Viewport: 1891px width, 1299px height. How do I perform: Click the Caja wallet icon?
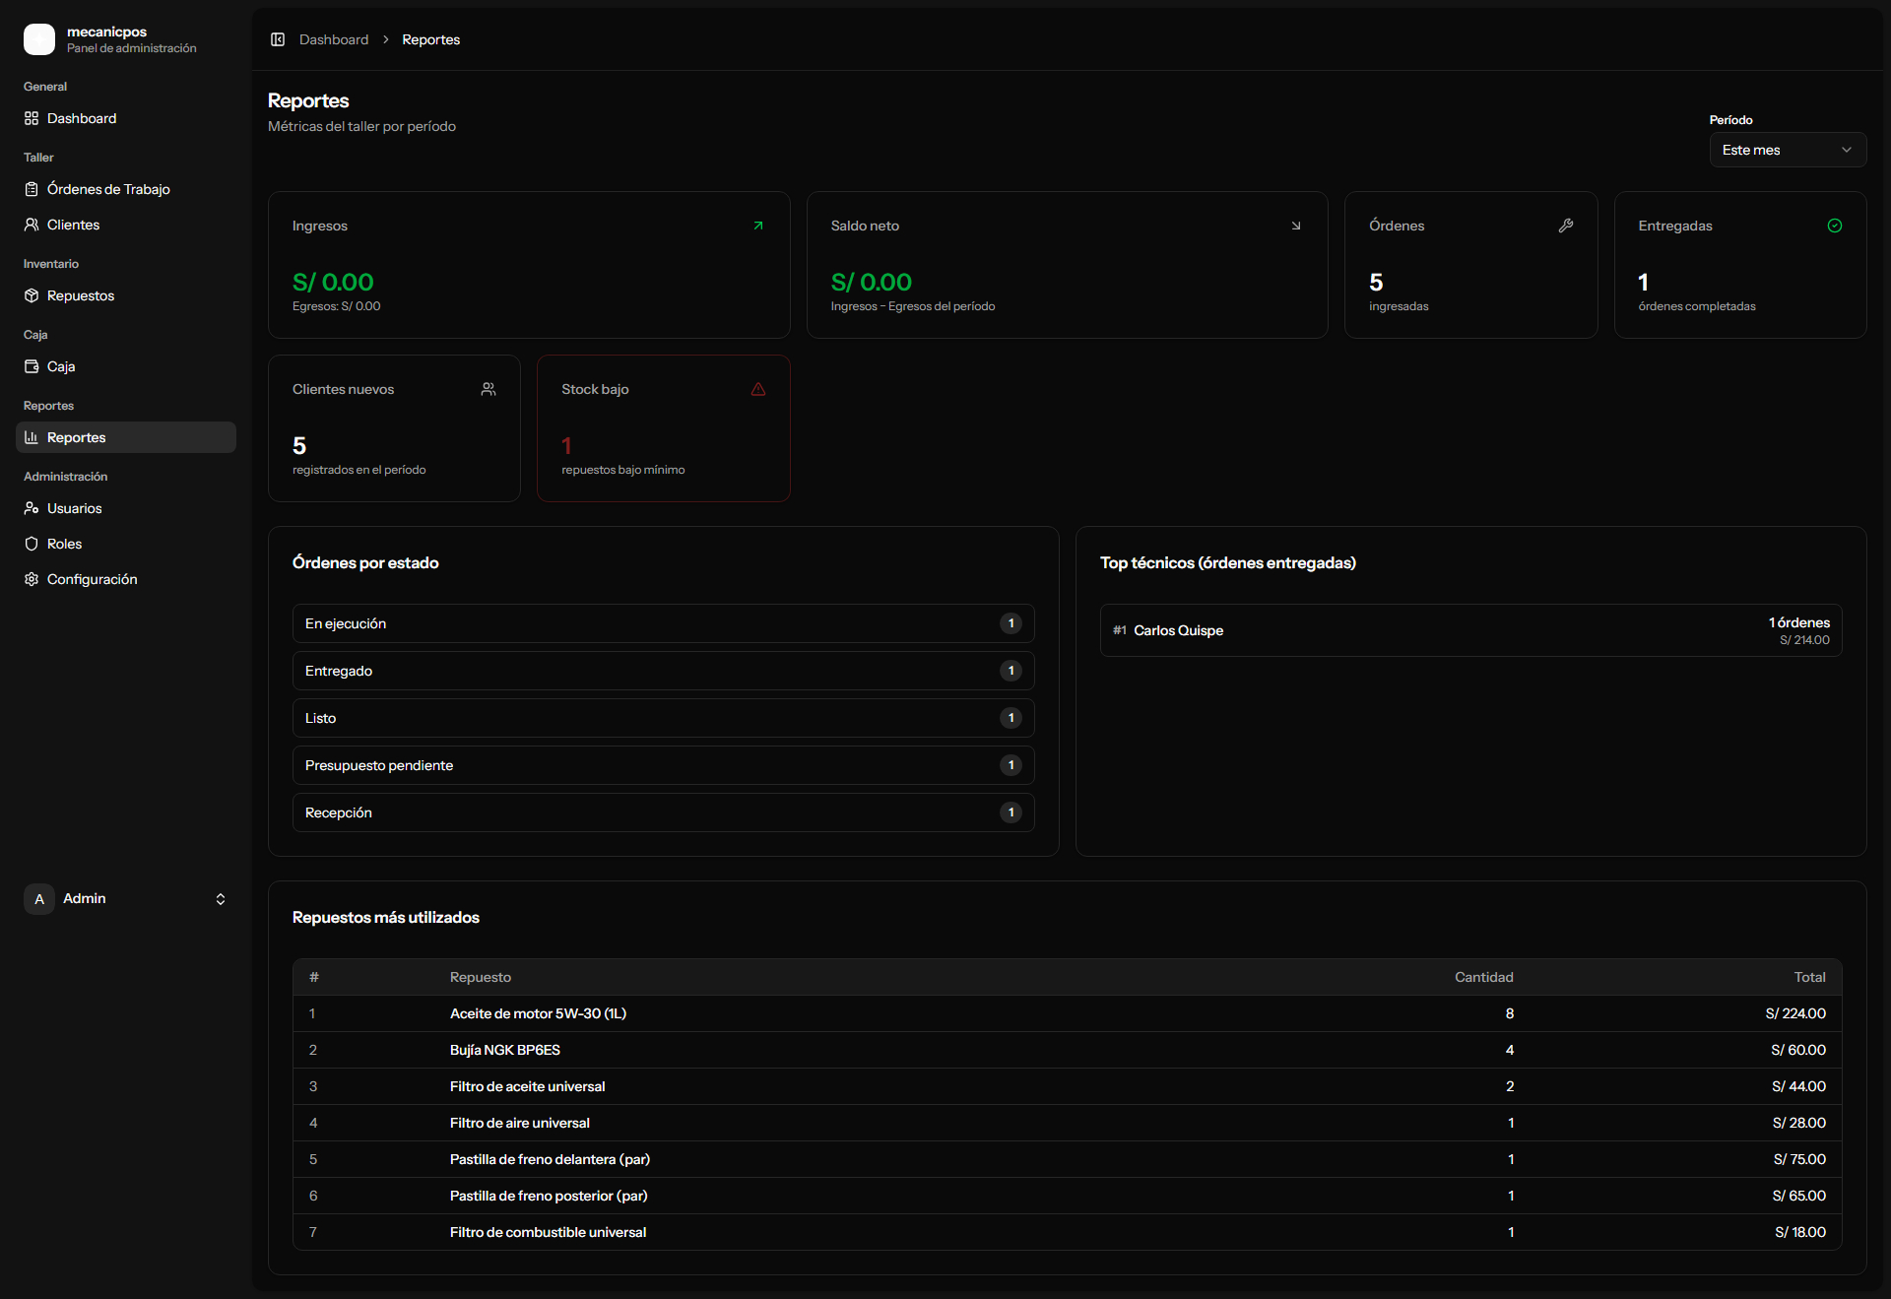click(x=32, y=366)
